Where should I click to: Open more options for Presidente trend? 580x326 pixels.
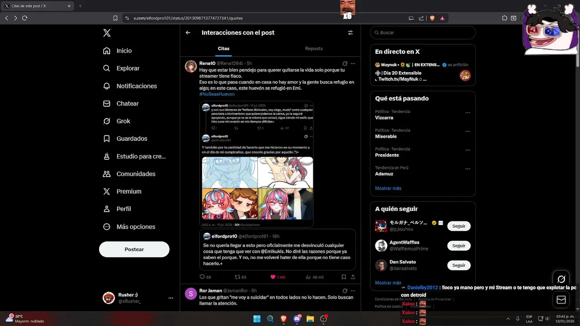click(x=468, y=150)
